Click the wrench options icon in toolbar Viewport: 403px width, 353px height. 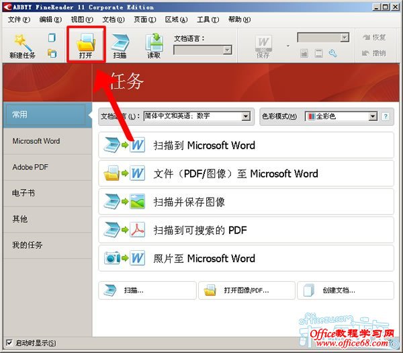pos(332,54)
